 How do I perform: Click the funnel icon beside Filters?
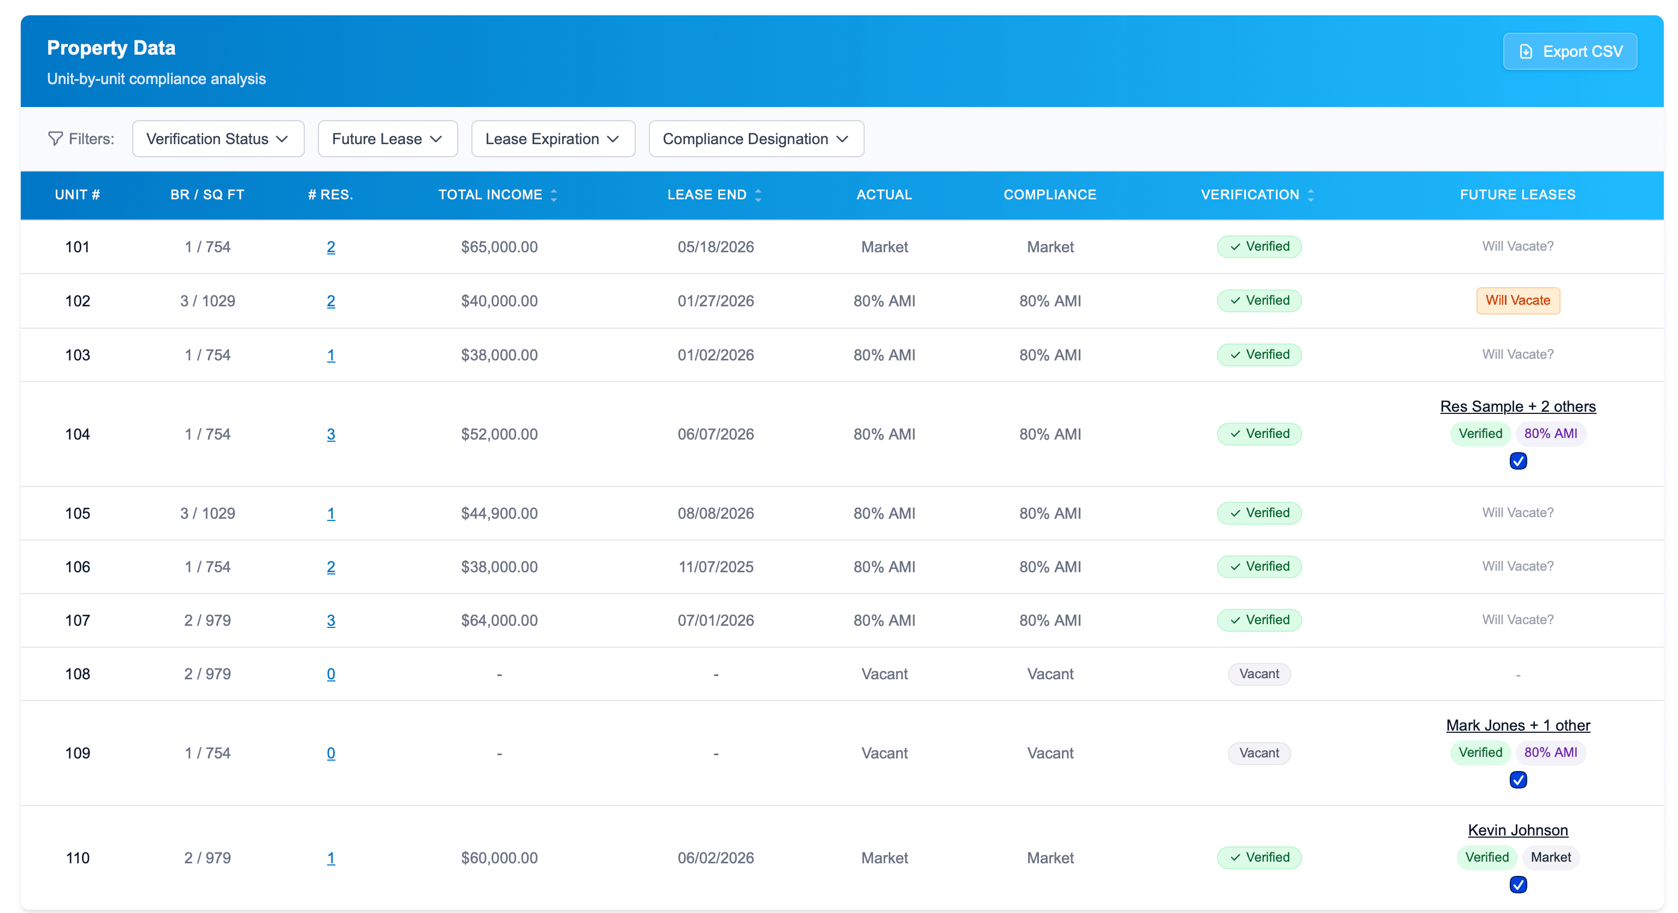coord(55,139)
